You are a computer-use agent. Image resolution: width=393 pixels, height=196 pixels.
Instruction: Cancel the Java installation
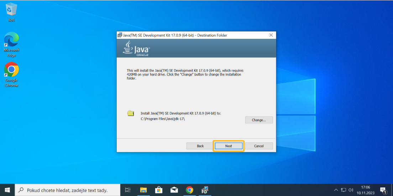click(259, 146)
